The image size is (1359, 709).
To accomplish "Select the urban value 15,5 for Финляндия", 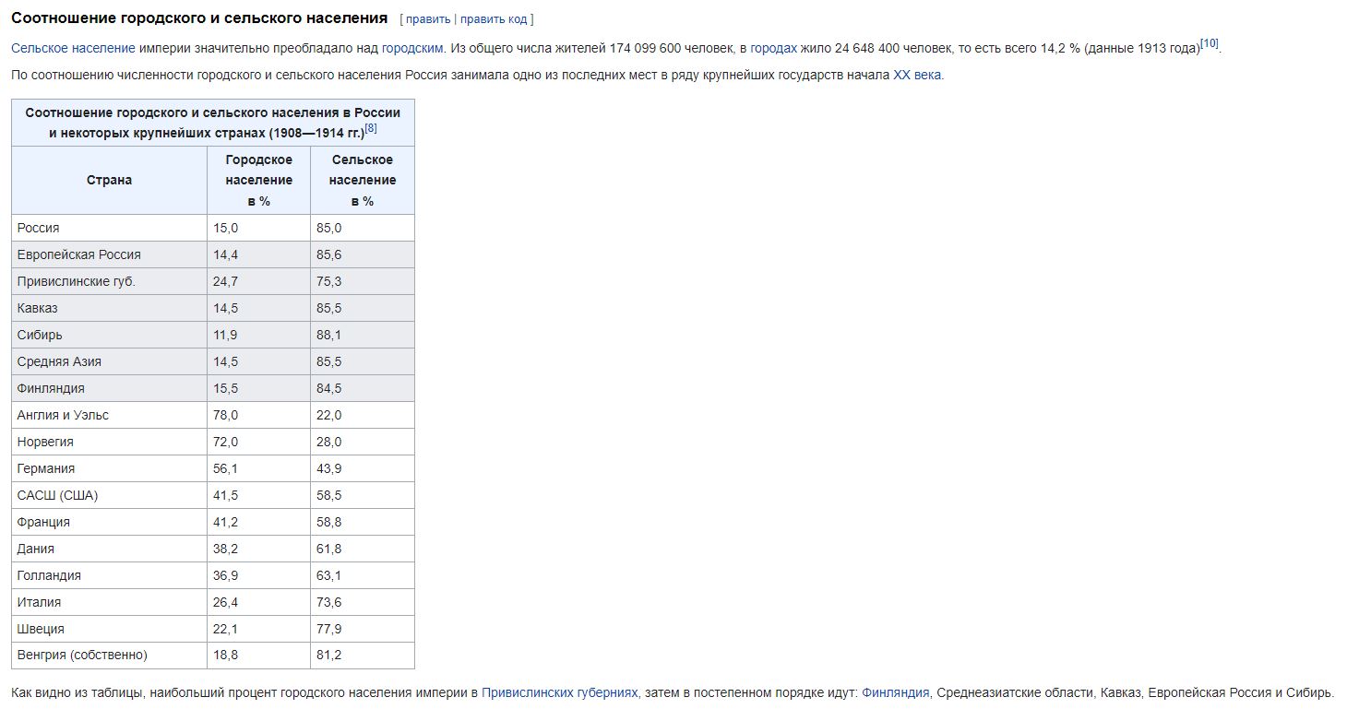I will point(225,388).
